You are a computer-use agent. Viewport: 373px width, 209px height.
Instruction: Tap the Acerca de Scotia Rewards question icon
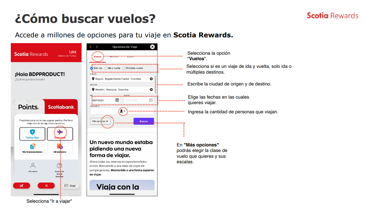[60, 166]
